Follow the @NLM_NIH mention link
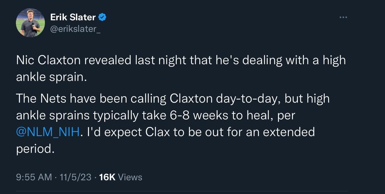 pos(48,132)
